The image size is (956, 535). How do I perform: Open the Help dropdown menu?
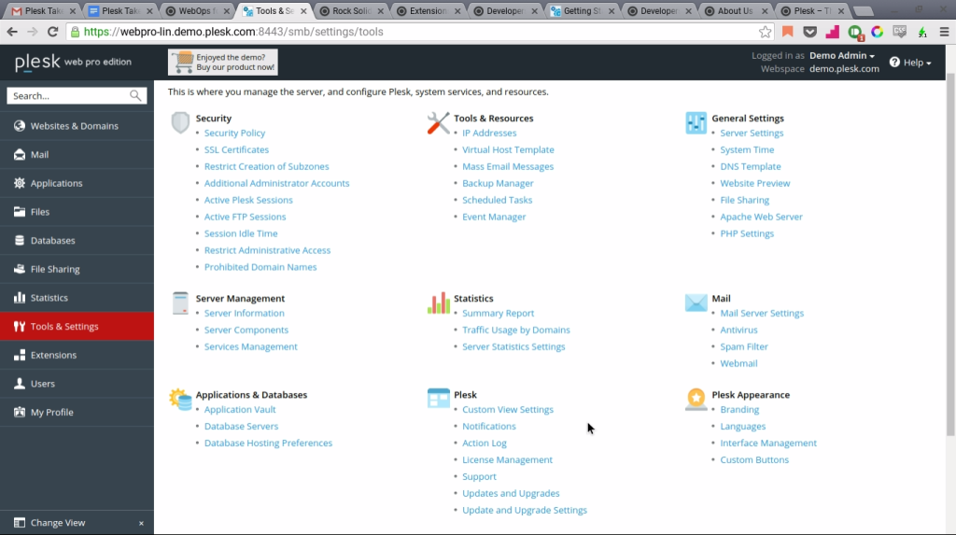point(910,63)
